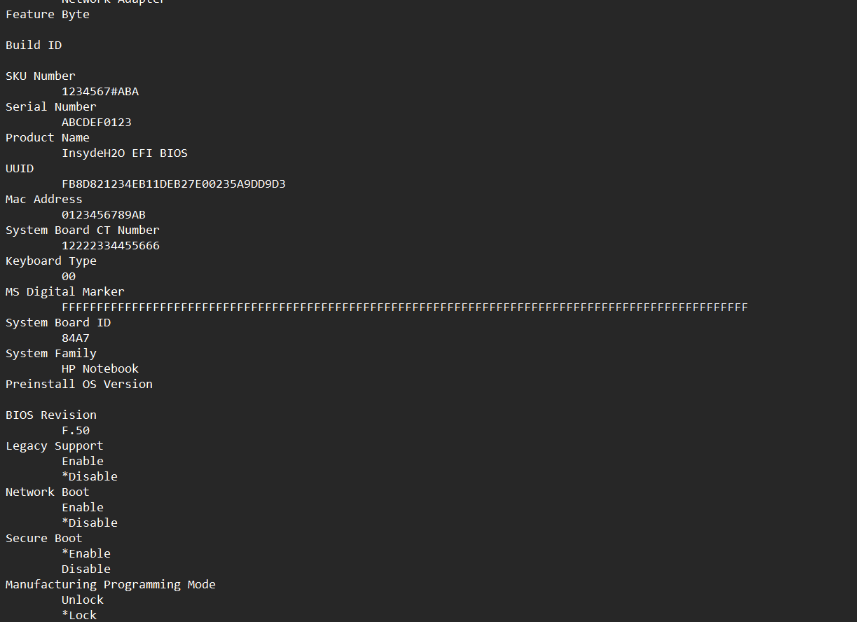
Task: Select the InsydeH2O EFI BIOS text
Action: pyautogui.click(x=125, y=153)
